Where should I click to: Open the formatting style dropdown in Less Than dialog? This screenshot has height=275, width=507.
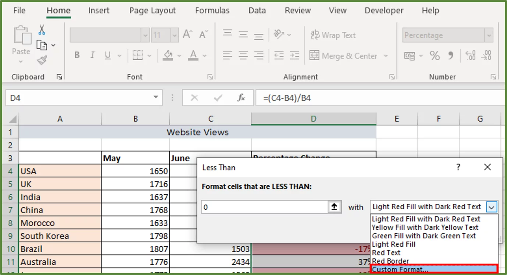pyautogui.click(x=492, y=207)
